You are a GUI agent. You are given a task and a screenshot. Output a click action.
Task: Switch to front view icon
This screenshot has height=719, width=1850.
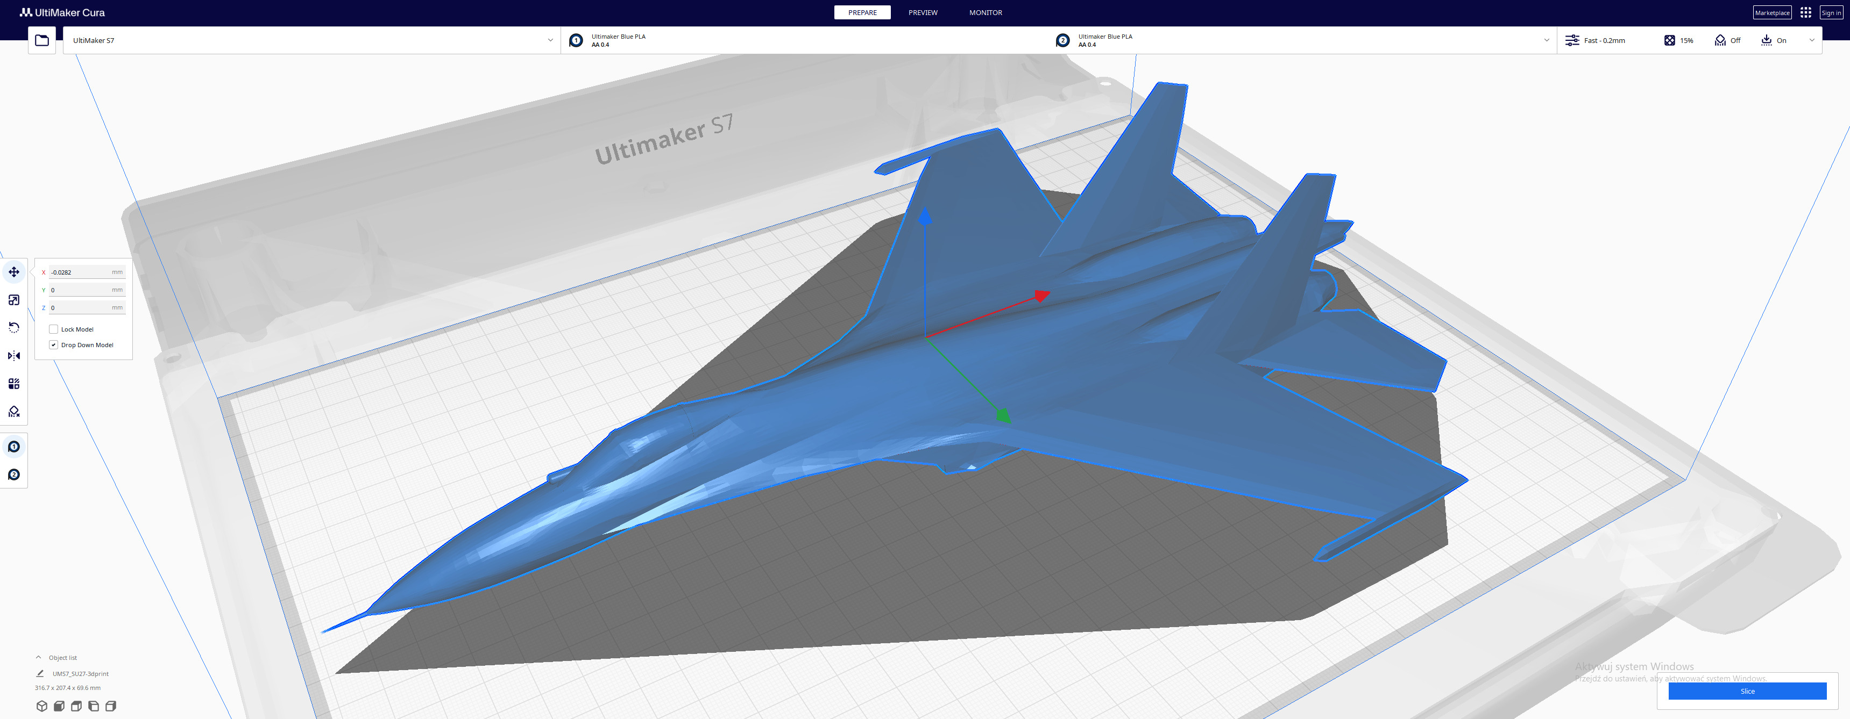click(59, 706)
